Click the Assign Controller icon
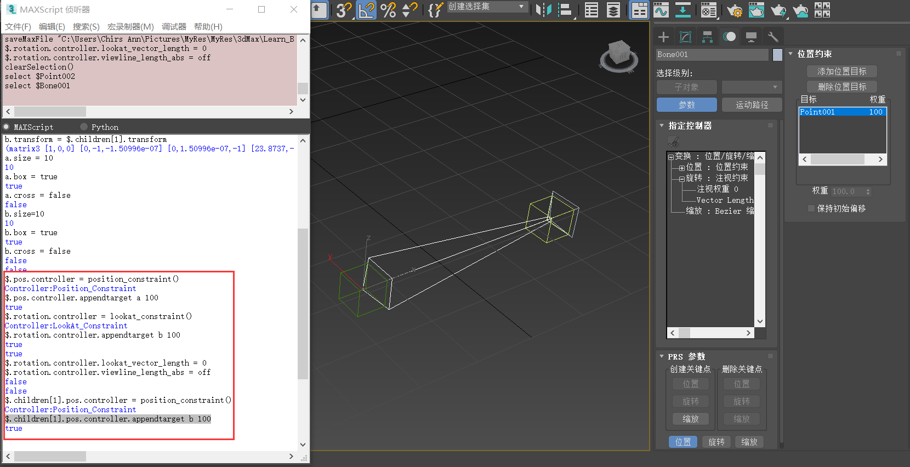The image size is (910, 467). point(673,141)
